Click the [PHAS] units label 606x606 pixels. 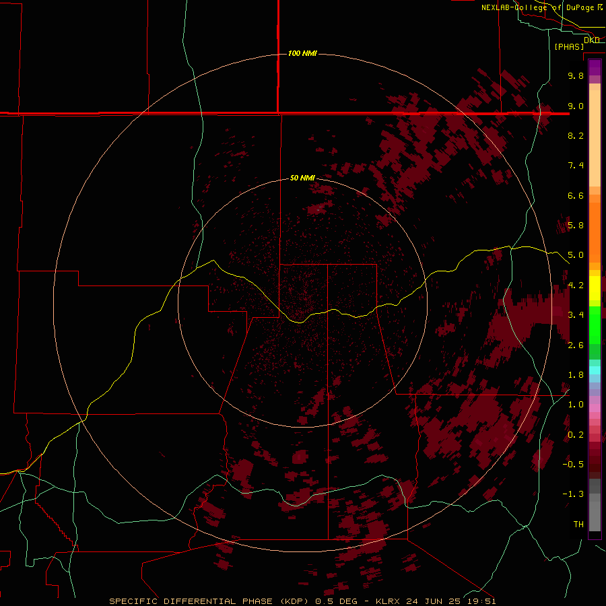[x=569, y=46]
